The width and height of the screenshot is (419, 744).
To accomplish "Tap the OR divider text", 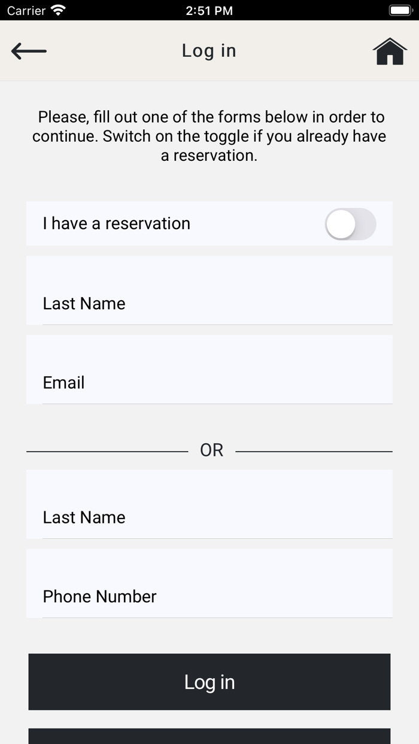I will pyautogui.click(x=211, y=450).
